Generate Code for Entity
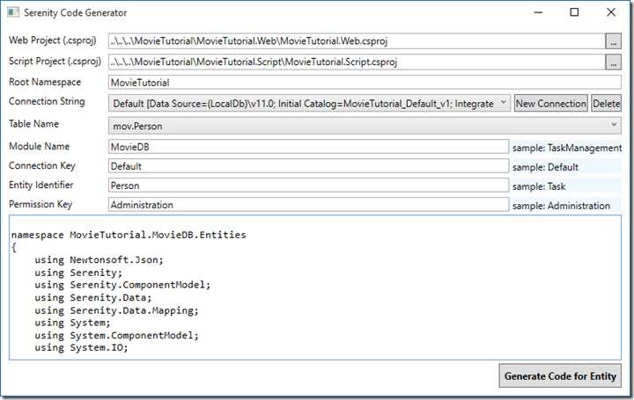The width and height of the screenshot is (634, 400). tap(560, 375)
